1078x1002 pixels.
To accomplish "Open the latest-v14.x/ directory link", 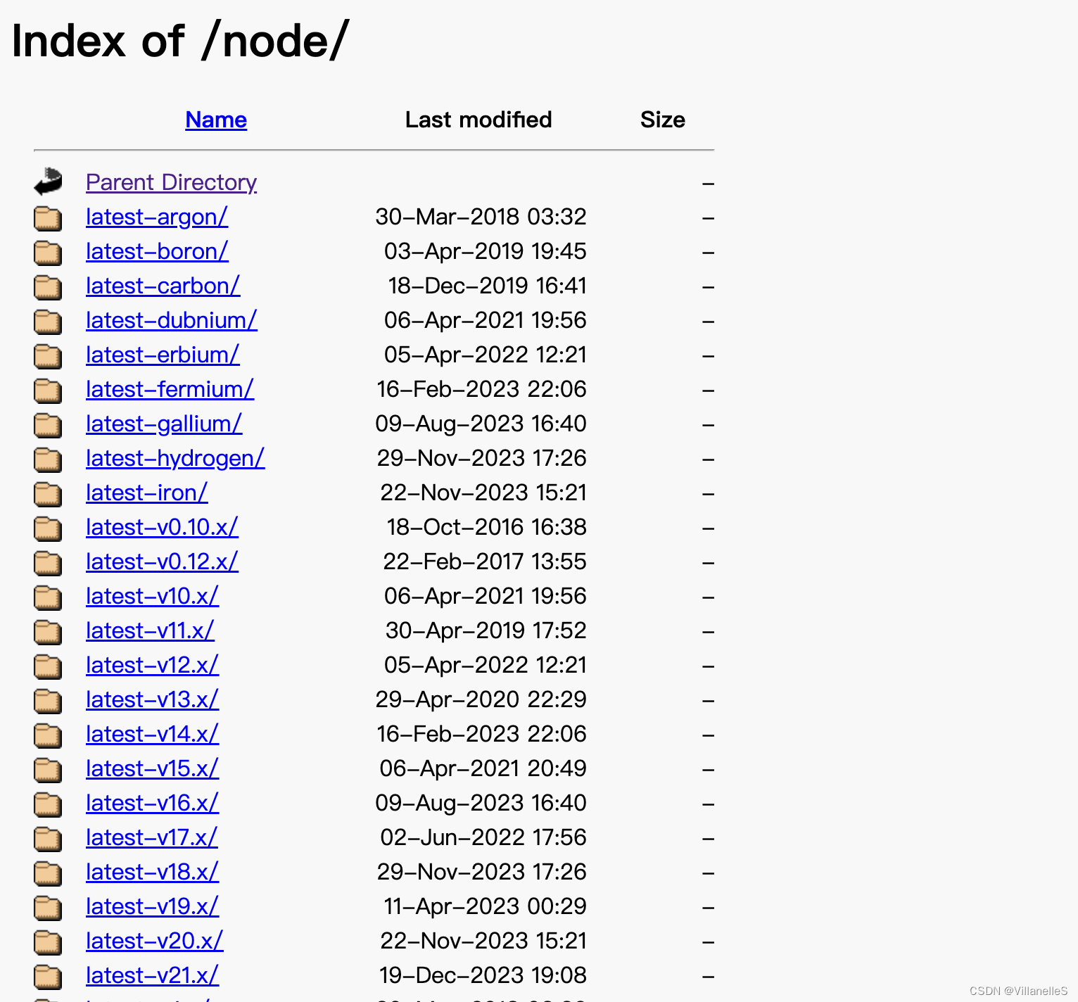I will click(152, 734).
